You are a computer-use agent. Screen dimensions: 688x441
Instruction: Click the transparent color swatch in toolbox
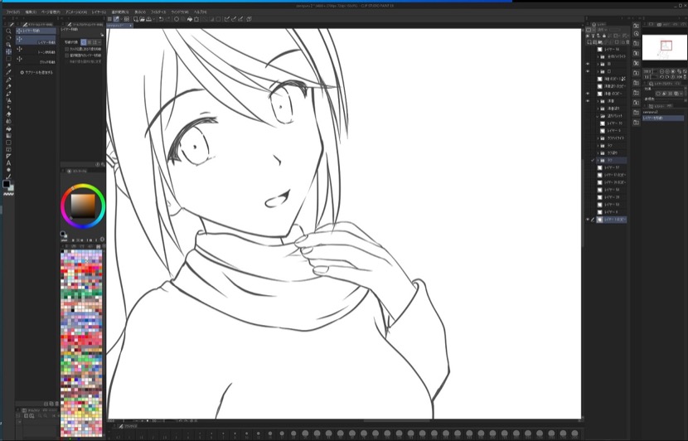8,193
